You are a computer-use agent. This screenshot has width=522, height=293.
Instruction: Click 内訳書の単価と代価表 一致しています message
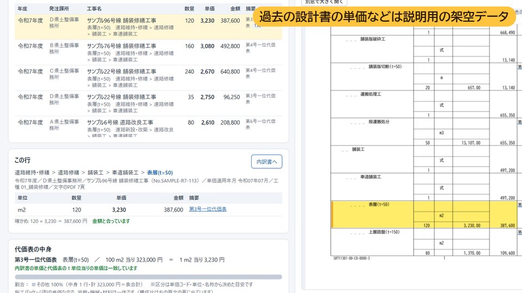point(76,269)
